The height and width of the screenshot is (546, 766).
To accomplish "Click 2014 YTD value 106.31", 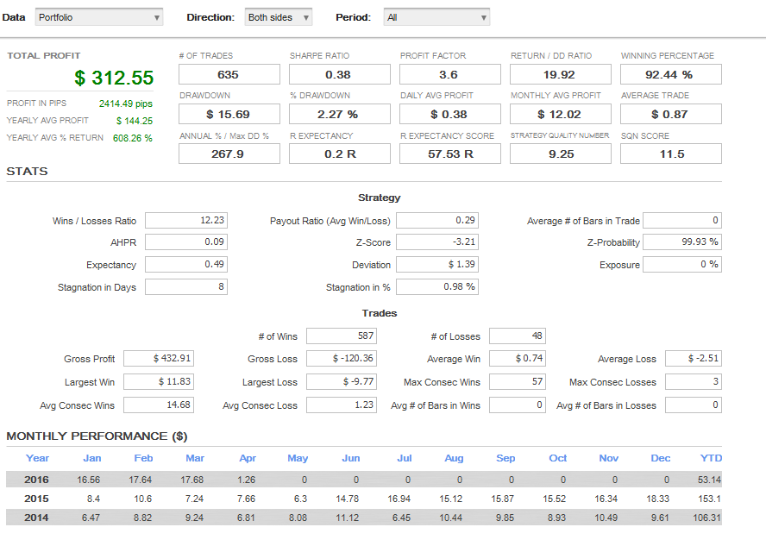I will [706, 518].
